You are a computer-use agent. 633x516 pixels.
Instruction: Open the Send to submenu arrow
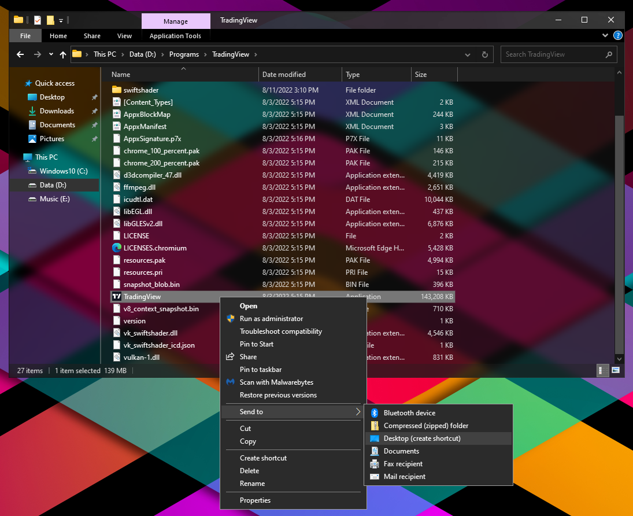point(358,412)
